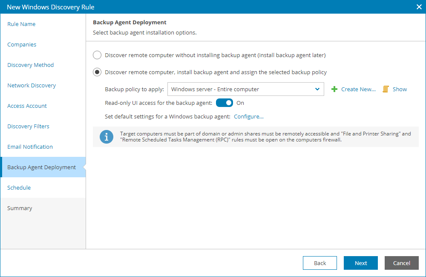Toggle off Read-only UI access
The width and height of the screenshot is (426, 277).
tap(224, 103)
